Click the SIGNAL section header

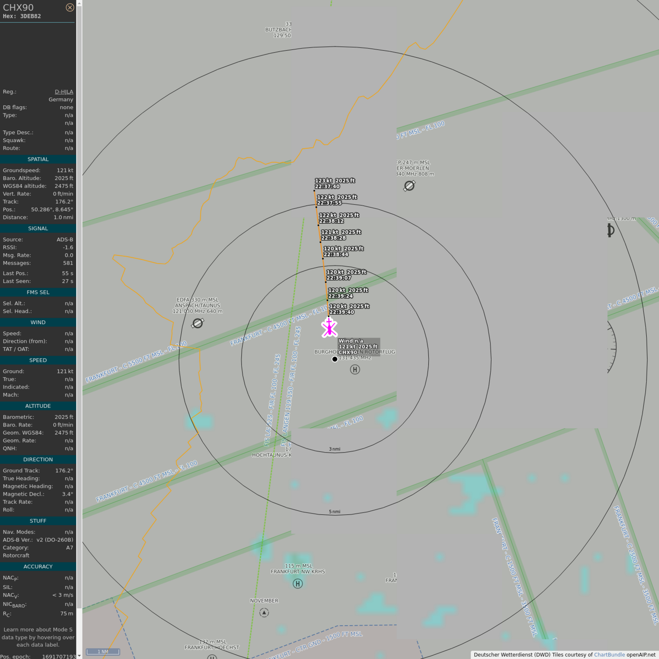coord(38,228)
